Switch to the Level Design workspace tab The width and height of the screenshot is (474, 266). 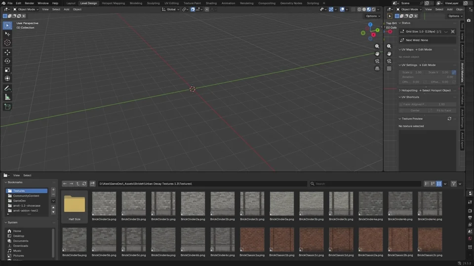pyautogui.click(x=88, y=3)
